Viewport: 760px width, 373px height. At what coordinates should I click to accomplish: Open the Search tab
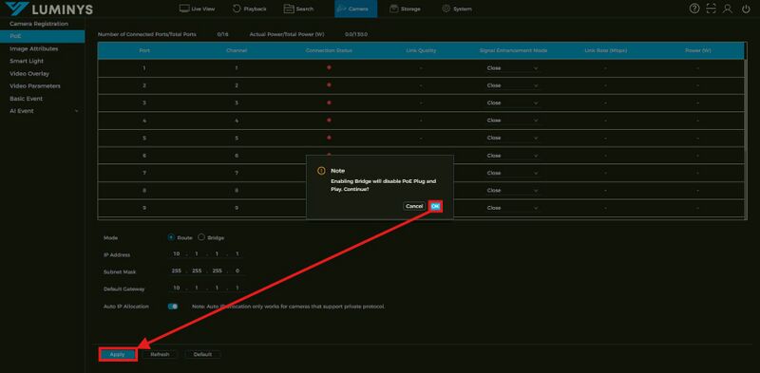click(x=298, y=9)
